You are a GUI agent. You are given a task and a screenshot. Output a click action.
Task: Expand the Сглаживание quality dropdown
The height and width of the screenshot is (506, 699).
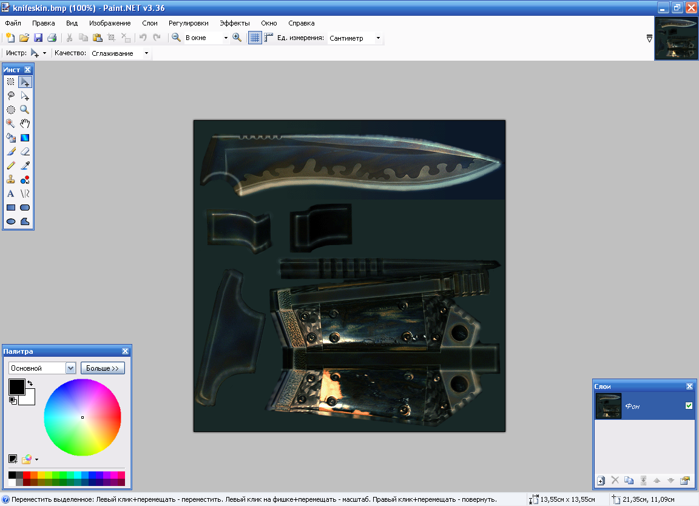coord(146,53)
